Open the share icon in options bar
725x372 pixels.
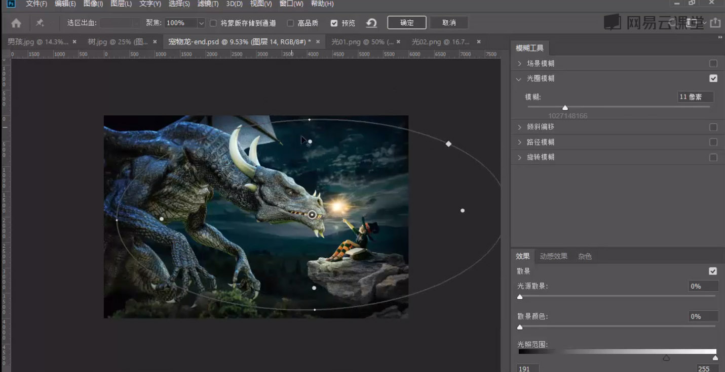[715, 23]
